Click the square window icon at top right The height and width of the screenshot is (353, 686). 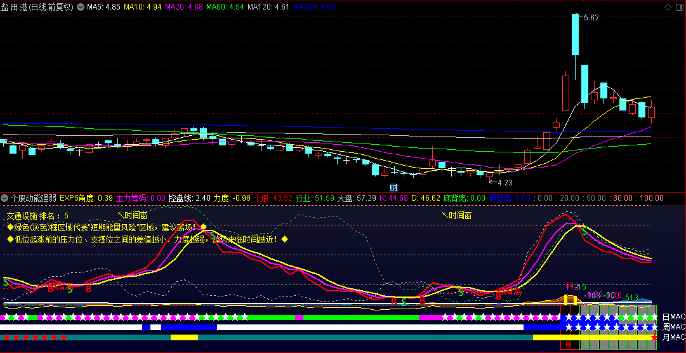point(678,7)
